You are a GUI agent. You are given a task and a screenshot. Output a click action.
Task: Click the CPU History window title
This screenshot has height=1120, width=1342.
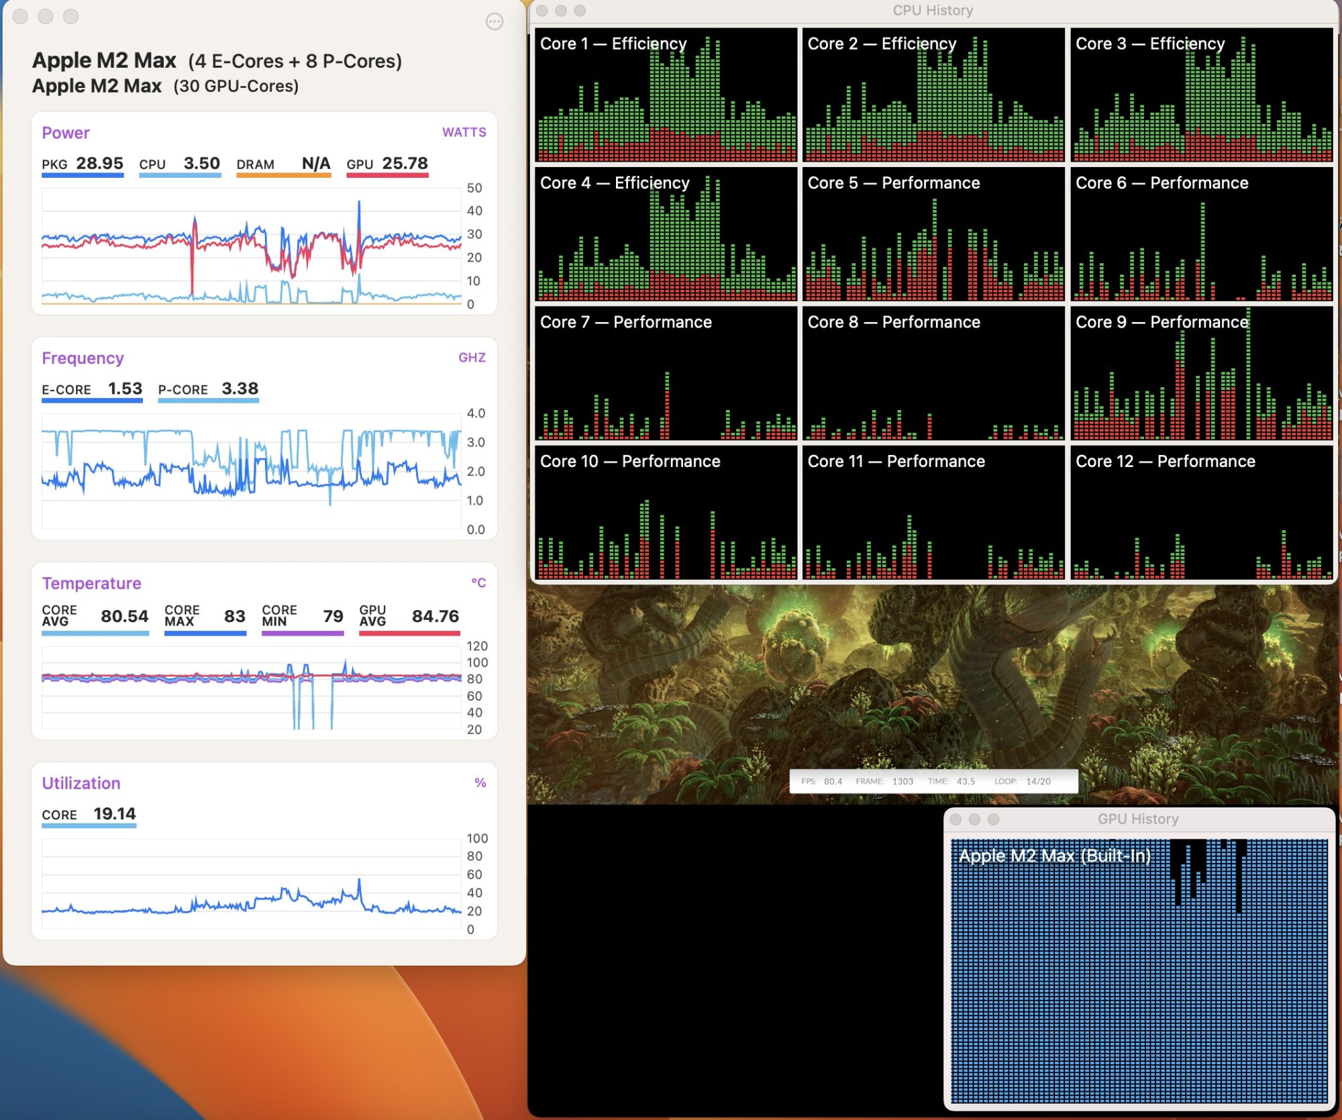tap(933, 10)
